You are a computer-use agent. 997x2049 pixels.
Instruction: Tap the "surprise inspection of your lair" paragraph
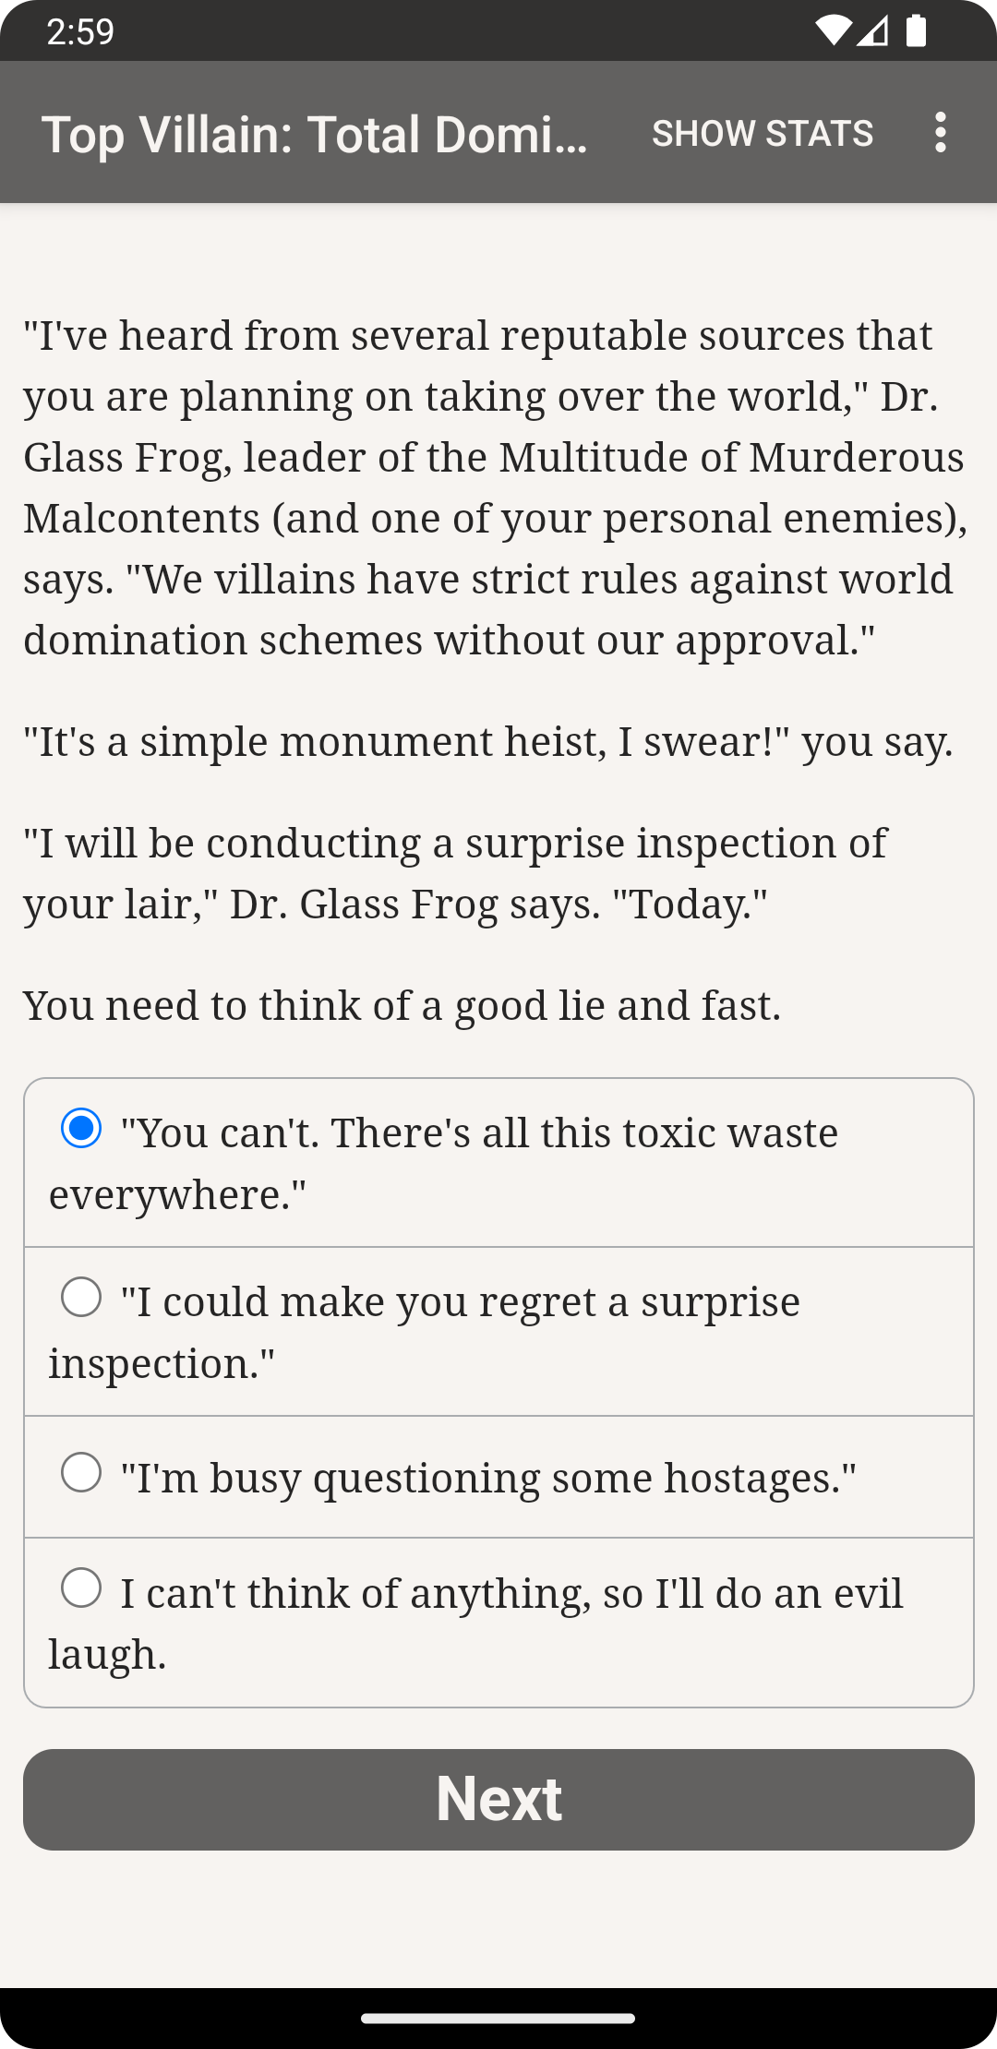pyautogui.click(x=455, y=873)
